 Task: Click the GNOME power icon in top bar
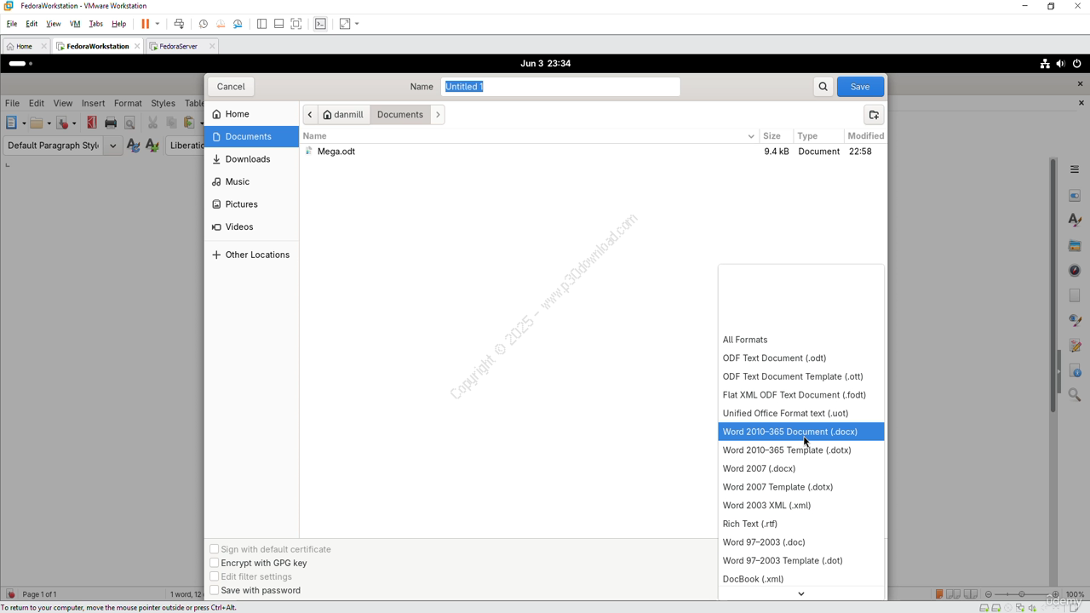[1077, 64]
